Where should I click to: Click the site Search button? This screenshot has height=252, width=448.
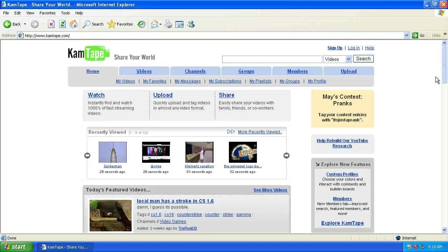(363, 59)
